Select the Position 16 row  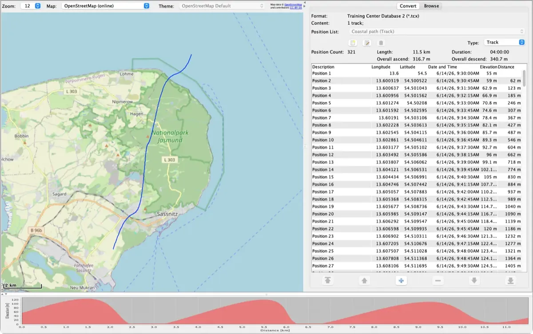pos(417,184)
